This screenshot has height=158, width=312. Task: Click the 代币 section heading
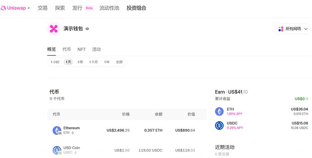(x=54, y=92)
